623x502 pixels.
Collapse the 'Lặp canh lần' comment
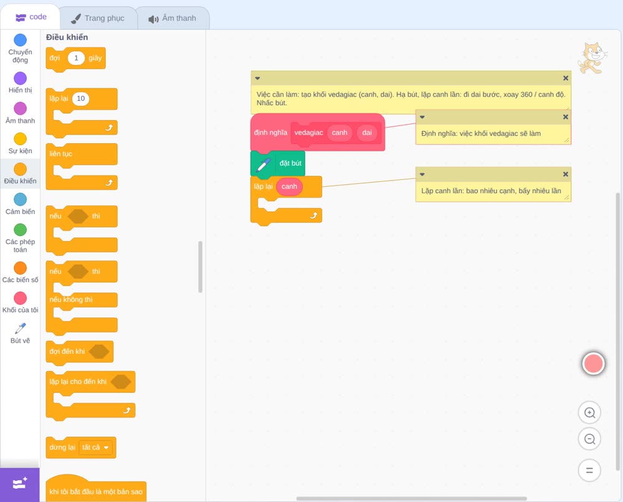click(x=422, y=174)
